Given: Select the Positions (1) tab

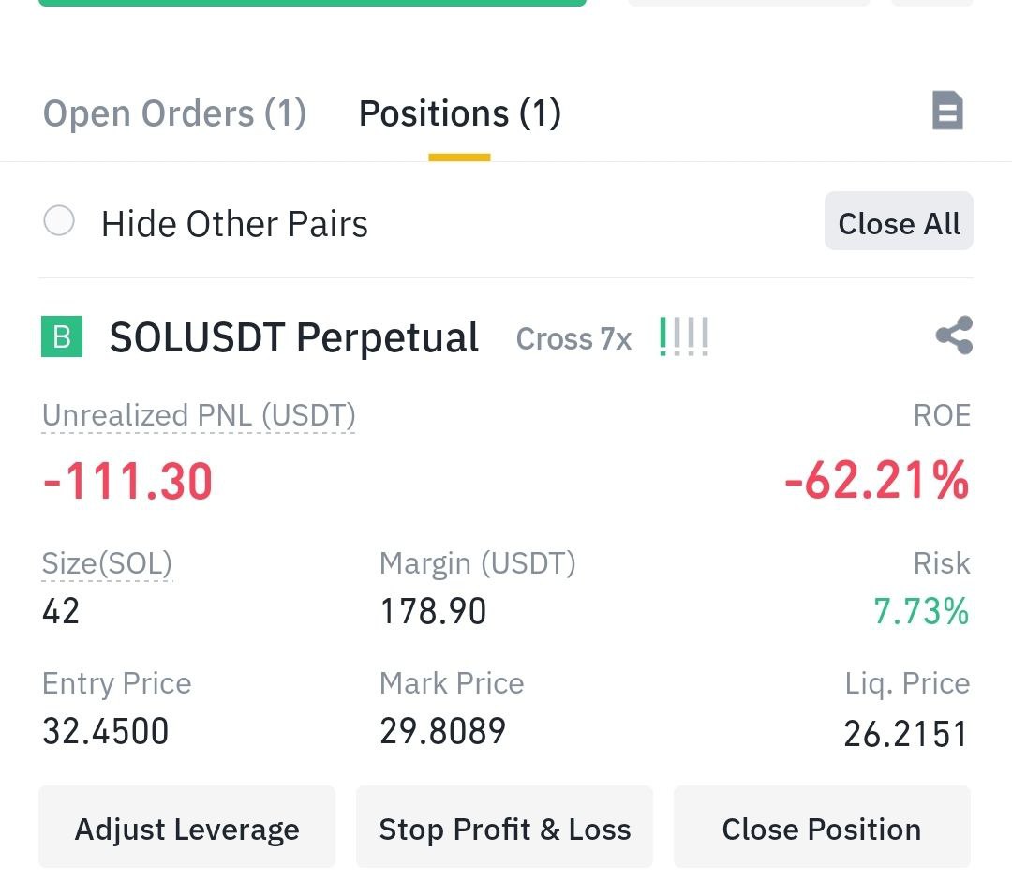Looking at the screenshot, I should coord(459,113).
